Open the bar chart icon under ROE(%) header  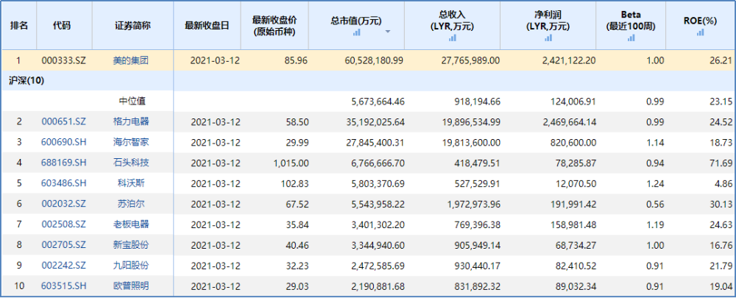pyautogui.click(x=701, y=32)
